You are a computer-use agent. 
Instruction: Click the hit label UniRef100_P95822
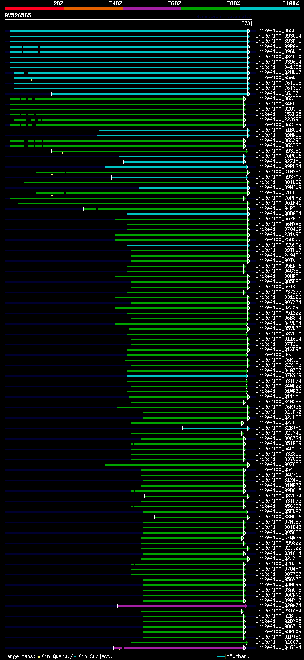point(278,543)
